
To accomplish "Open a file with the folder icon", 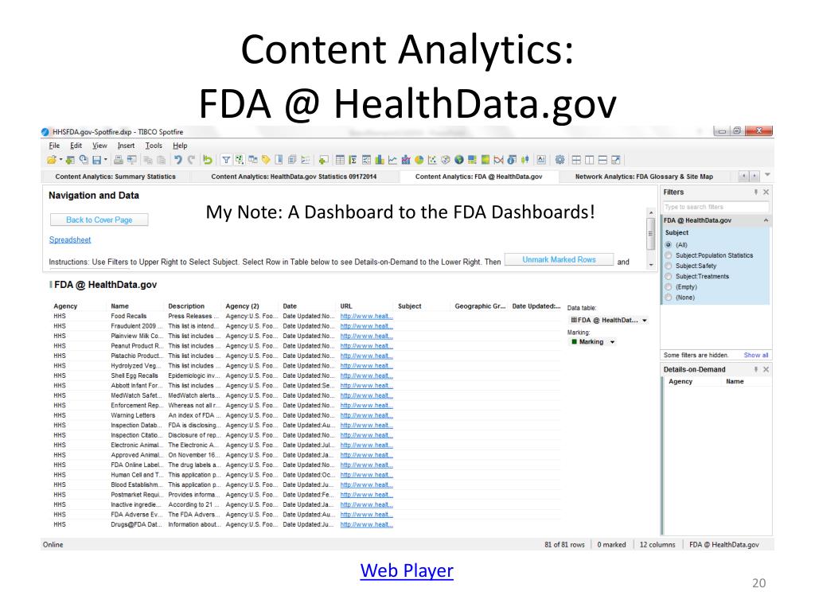I will coord(51,160).
